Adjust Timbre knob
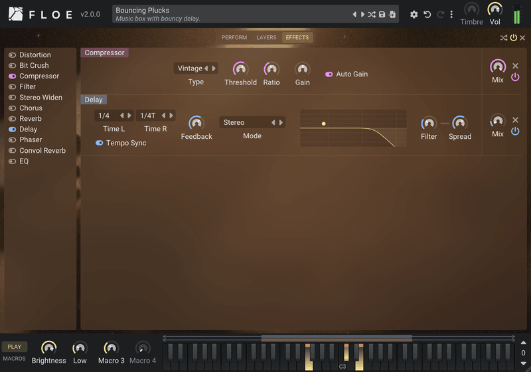Screen dimensions: 531x372 (471, 9)
